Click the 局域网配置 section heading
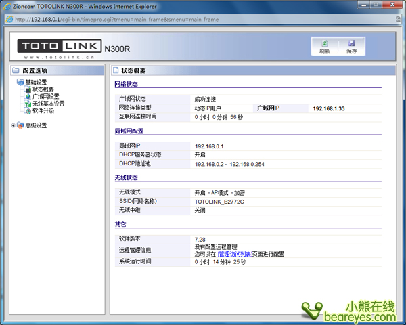The image size is (406, 325). (129, 131)
